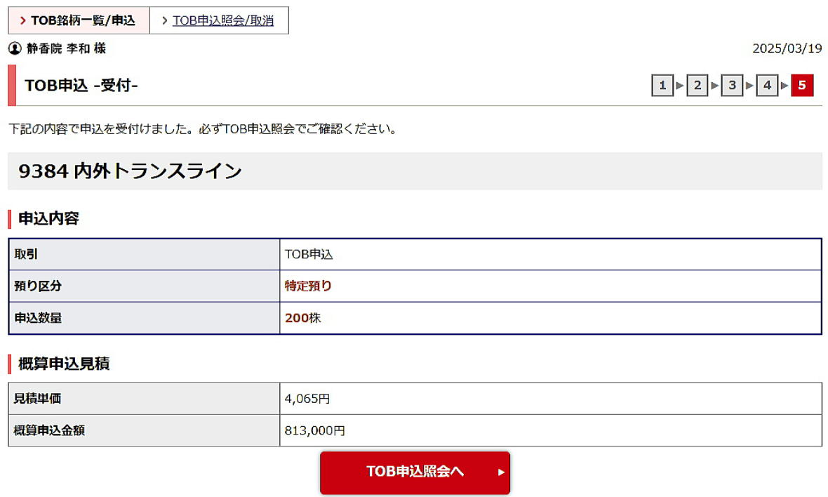
Task: Click the TOB申込 -受付- page heading
Action: 81,86
